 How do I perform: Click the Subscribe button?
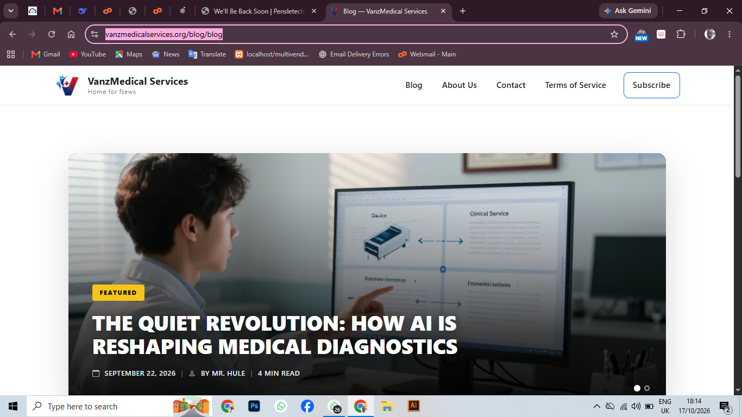pyautogui.click(x=652, y=85)
